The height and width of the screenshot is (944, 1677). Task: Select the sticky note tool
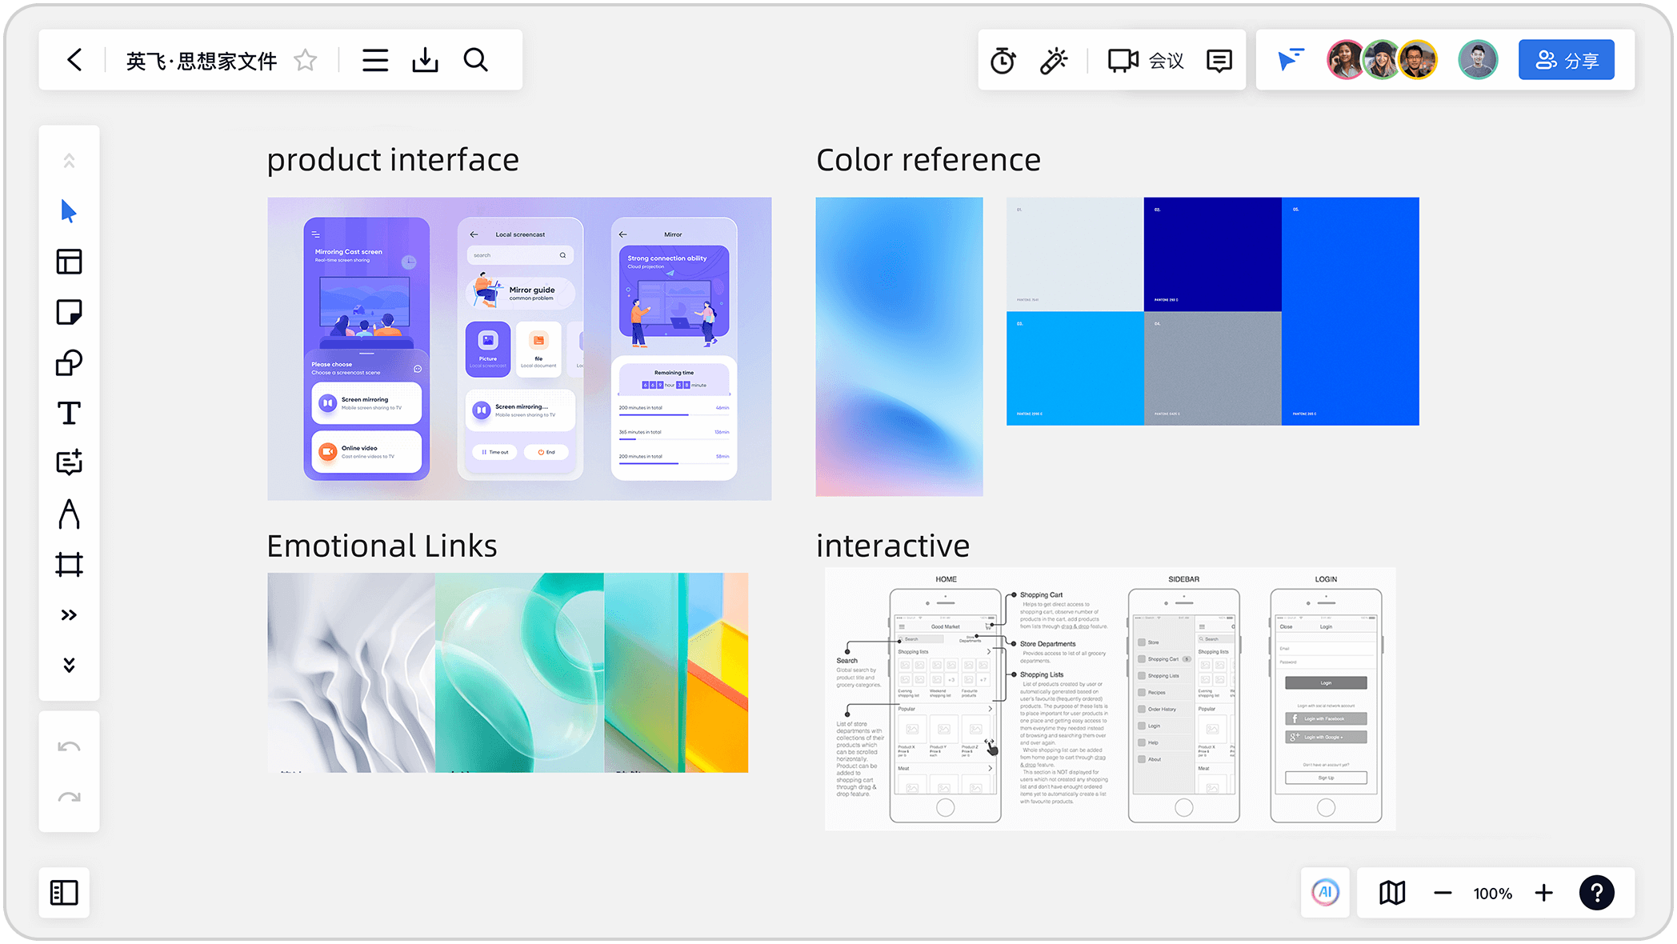pos(69,312)
